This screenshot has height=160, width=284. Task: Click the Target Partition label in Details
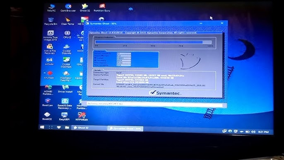pos(101,80)
